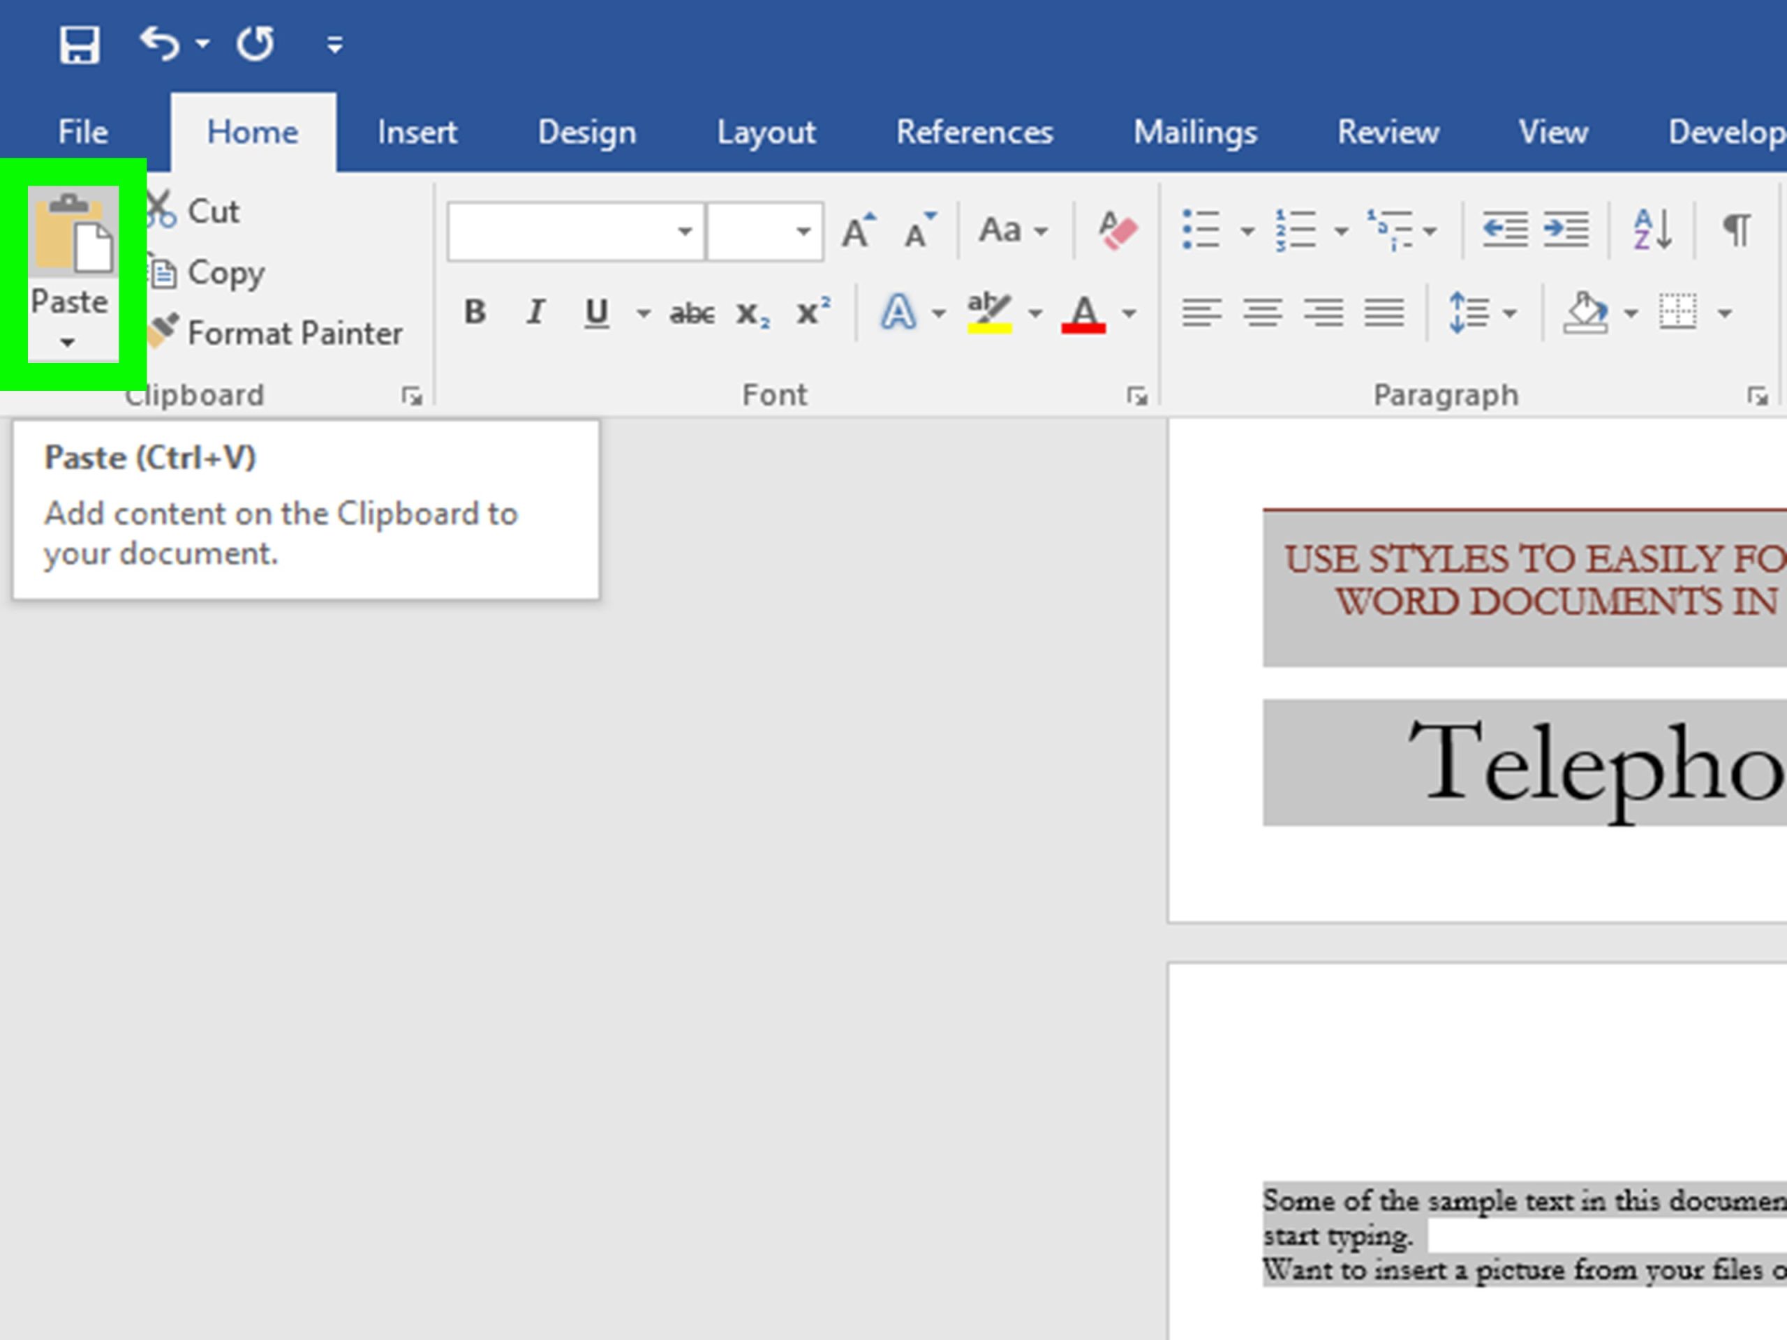1787x1340 pixels.
Task: Click the Cut button
Action: [195, 211]
